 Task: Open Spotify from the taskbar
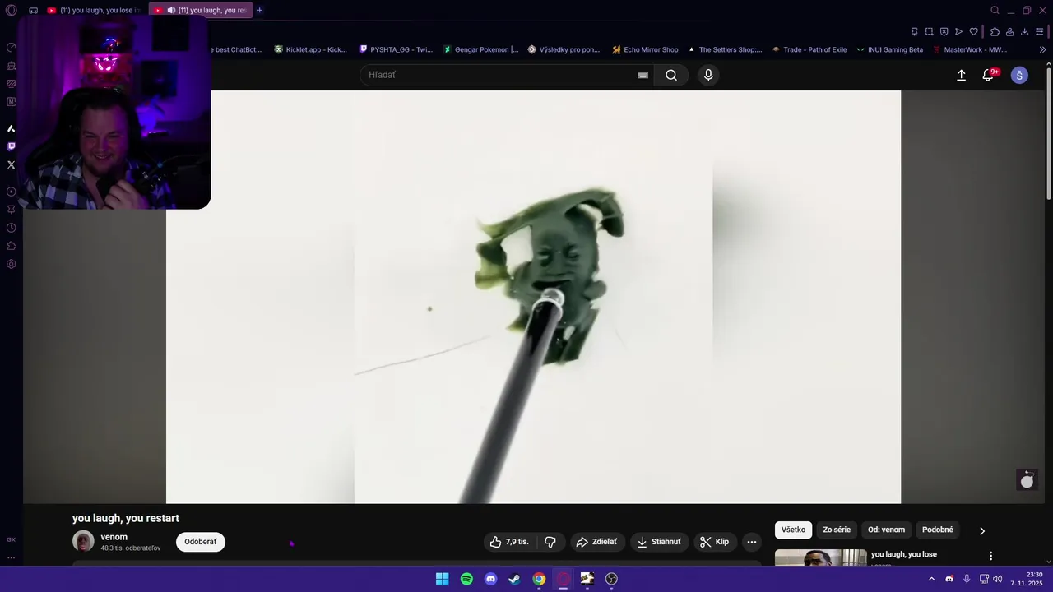[x=466, y=579]
